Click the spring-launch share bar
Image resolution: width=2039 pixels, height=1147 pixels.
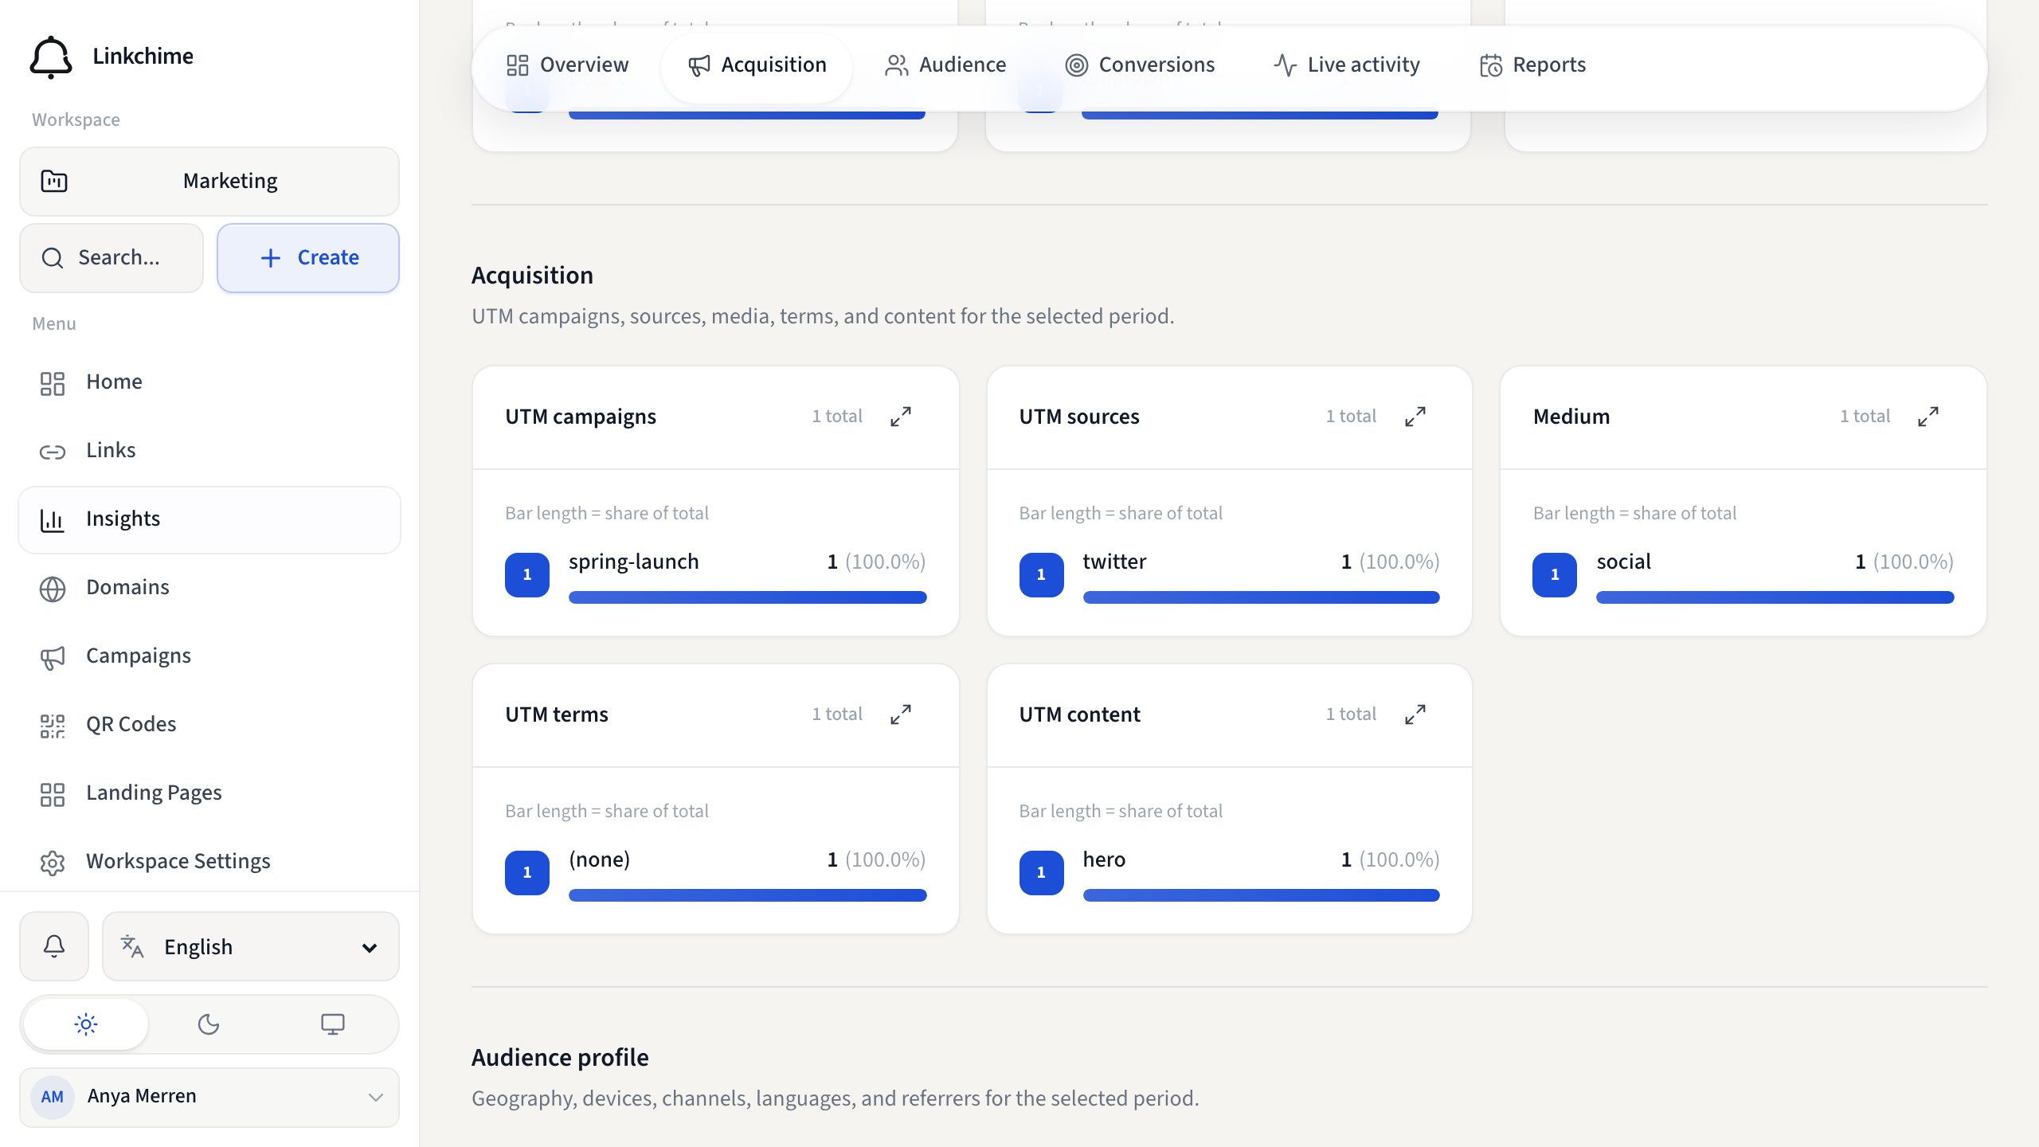[747, 597]
